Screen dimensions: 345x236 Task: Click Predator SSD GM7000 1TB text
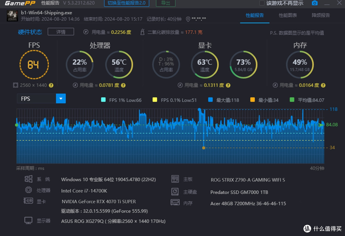tap(239, 192)
